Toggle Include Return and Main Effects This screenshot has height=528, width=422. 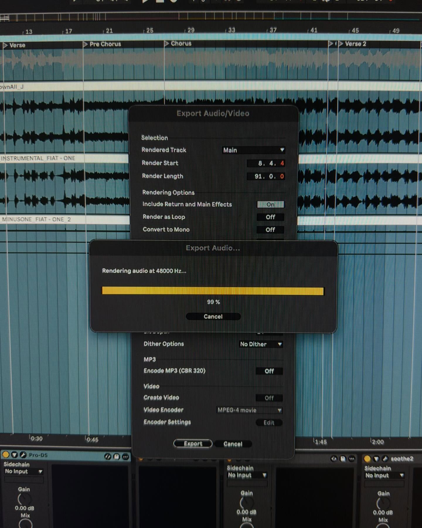270,204
